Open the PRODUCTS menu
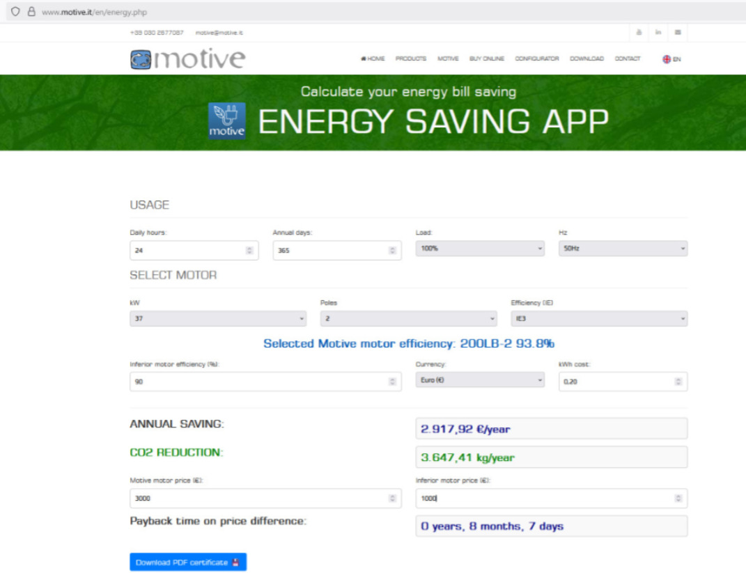Viewport: 746px width, 573px height. click(411, 58)
